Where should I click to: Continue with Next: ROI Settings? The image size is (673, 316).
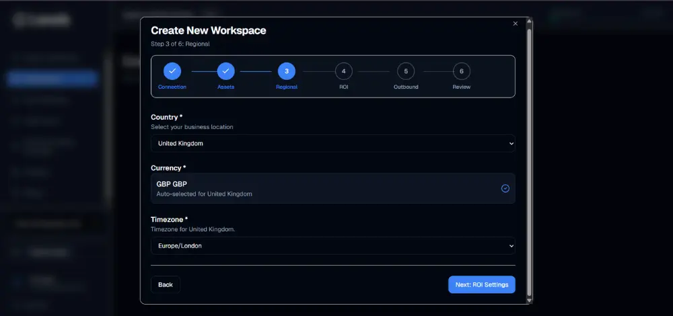[x=482, y=284]
